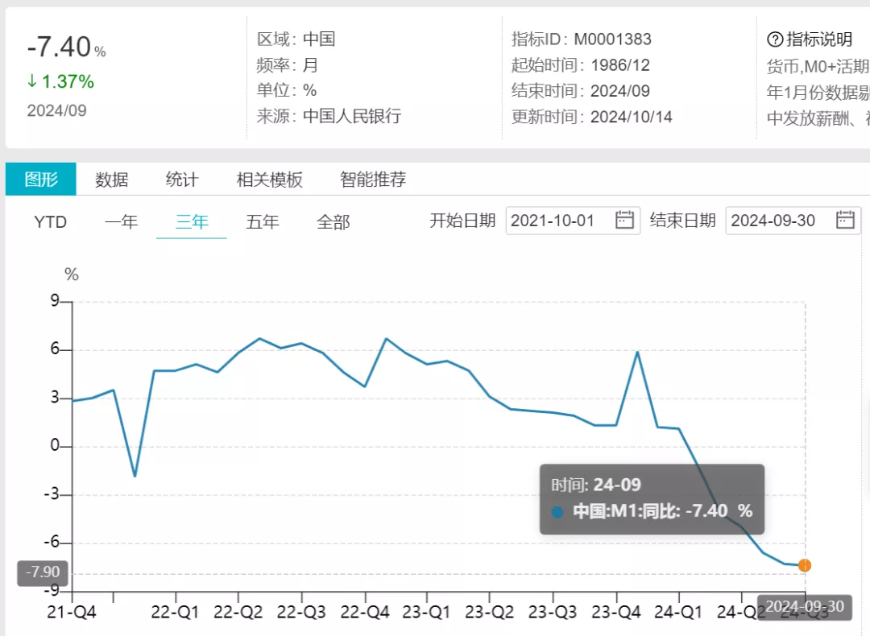Viewport: 870px width, 636px height.
Task: Click the blue series dot in tooltip
Action: click(557, 511)
